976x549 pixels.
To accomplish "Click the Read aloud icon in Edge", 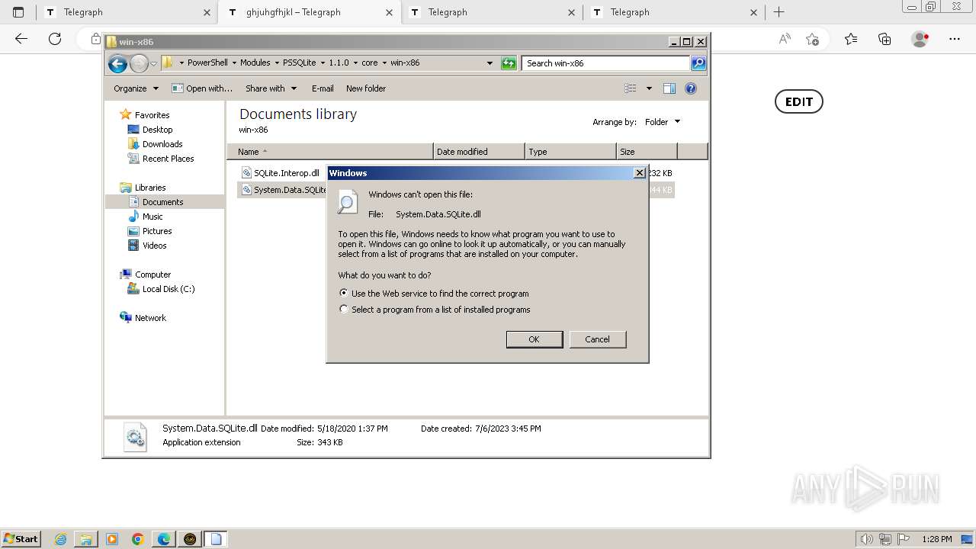I will point(785,39).
